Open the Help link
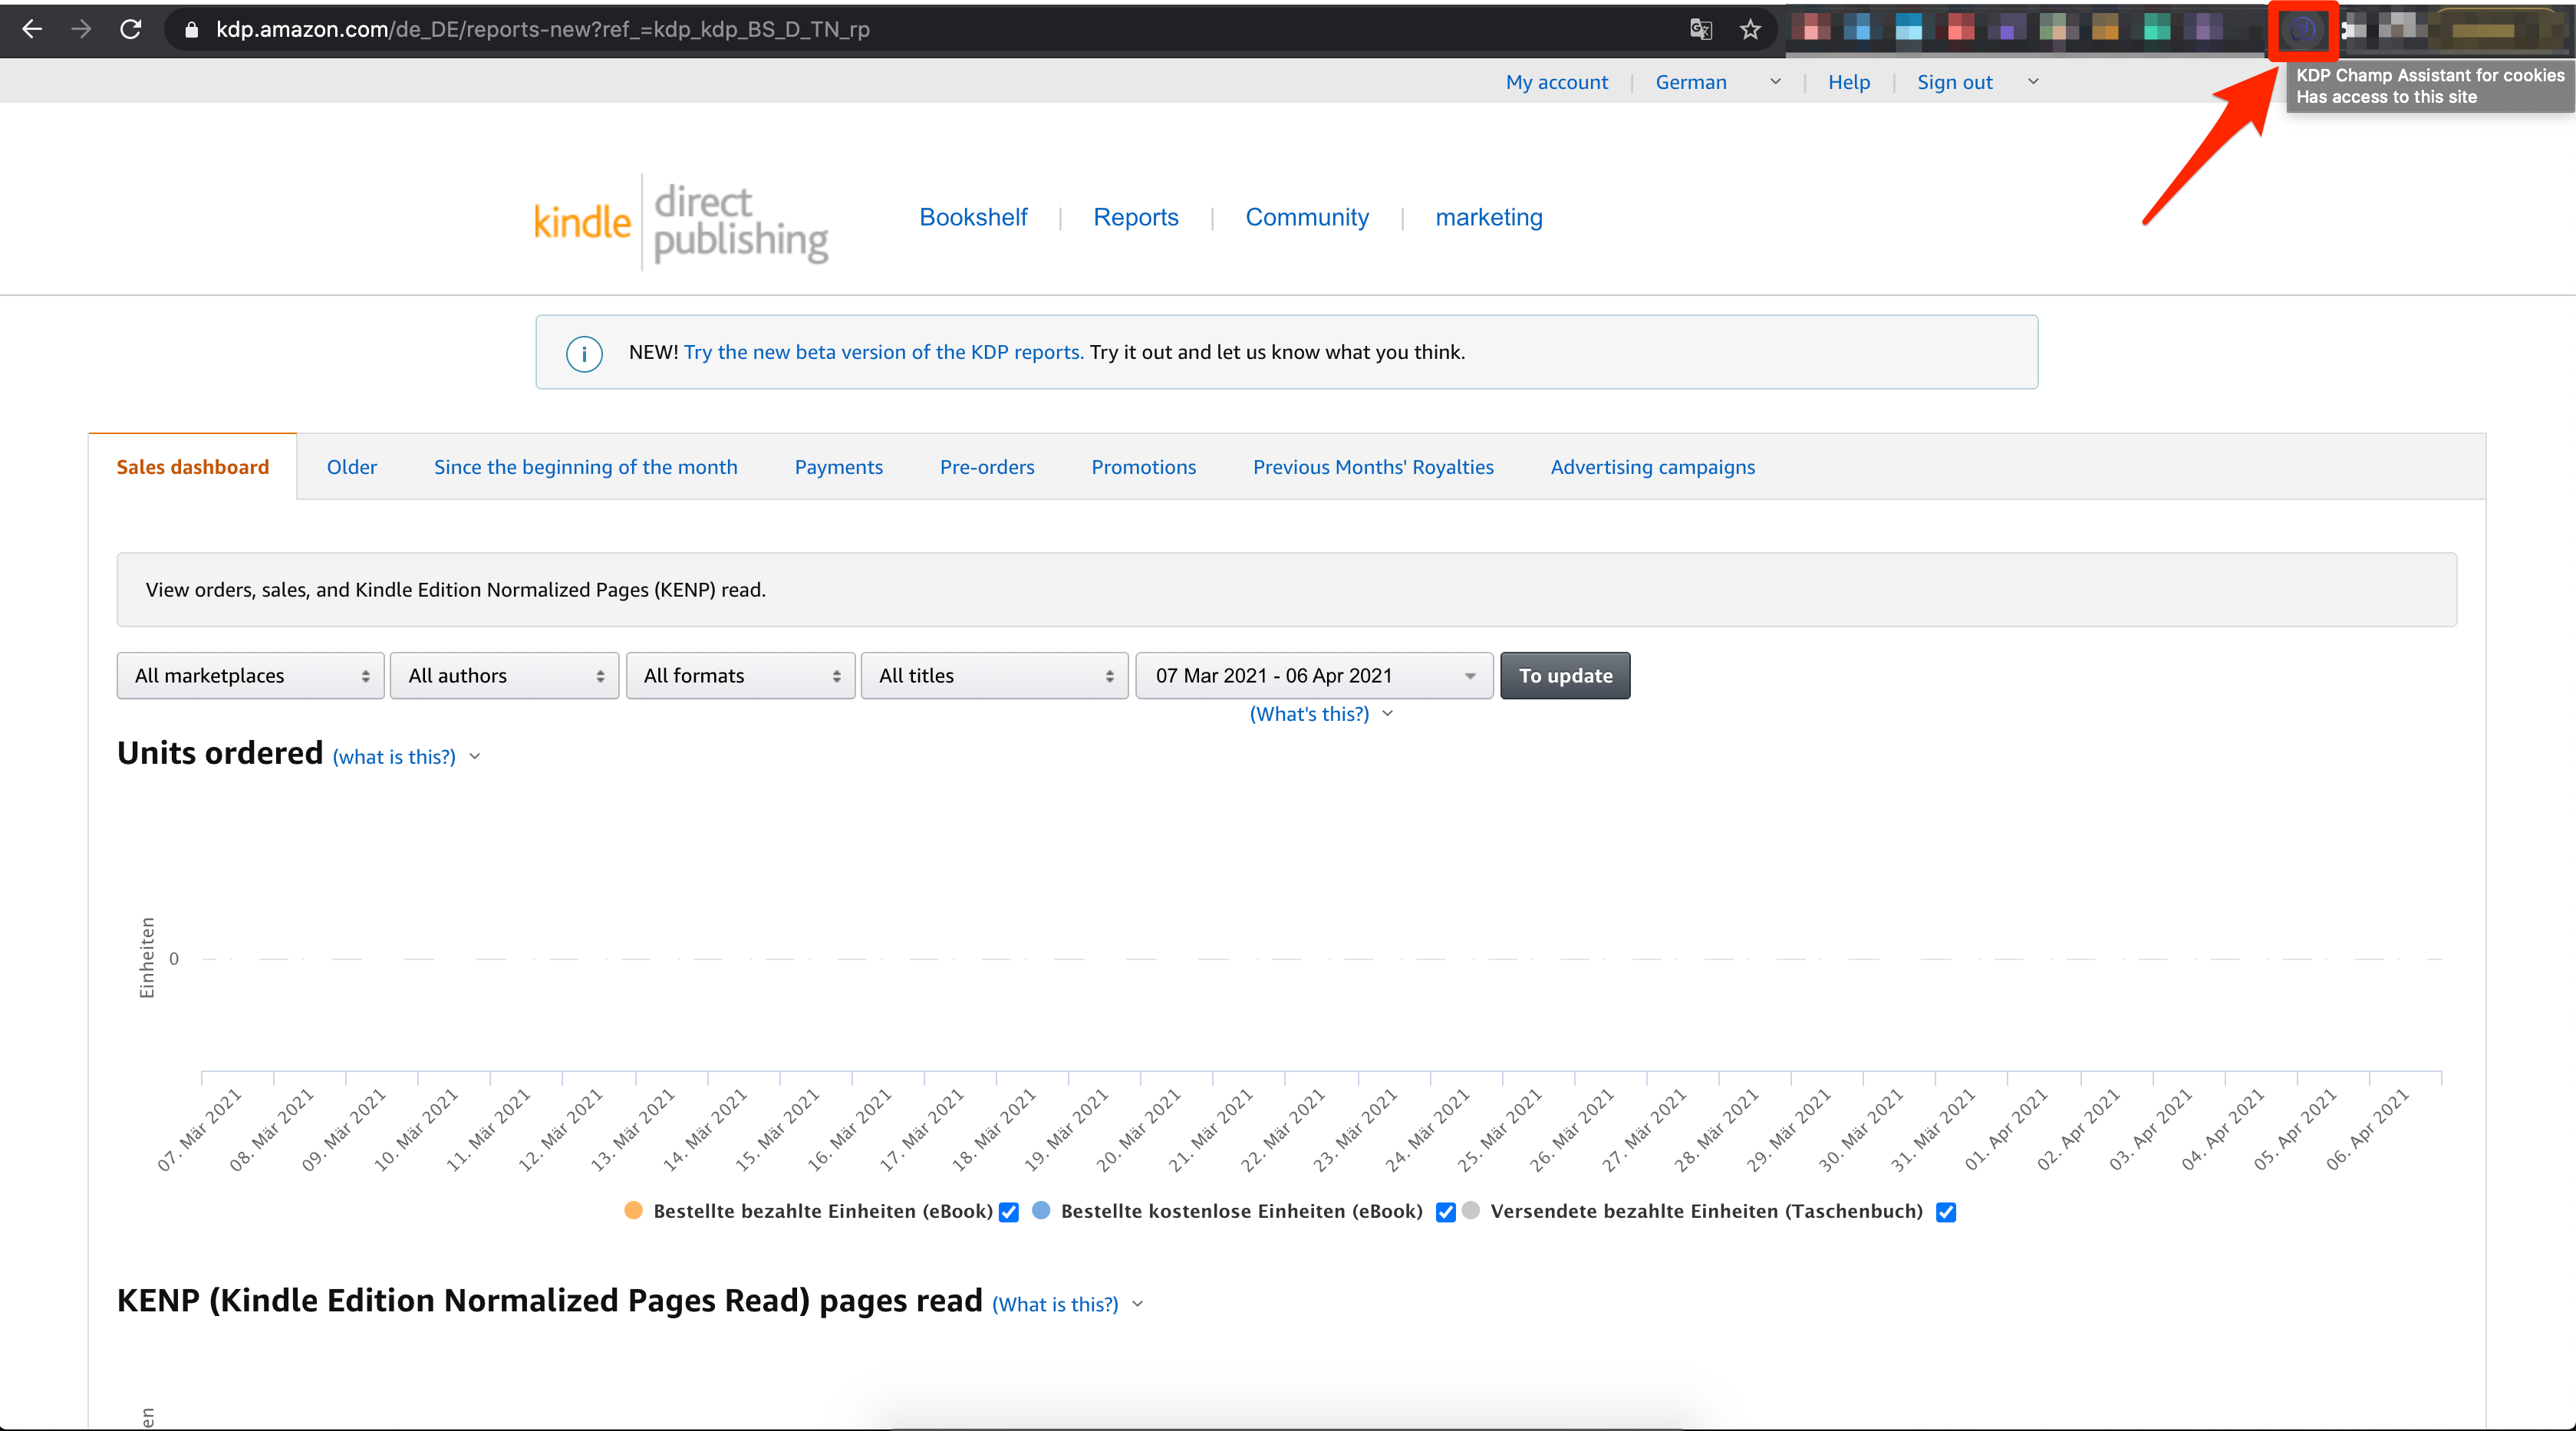 click(x=1849, y=82)
